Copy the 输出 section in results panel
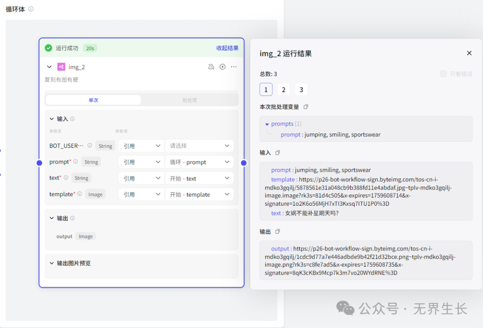 click(278, 232)
